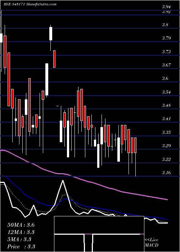This screenshot has height=252, width=180.
Task: Click the 3.94 price axis label
Action: [x=166, y=7]
